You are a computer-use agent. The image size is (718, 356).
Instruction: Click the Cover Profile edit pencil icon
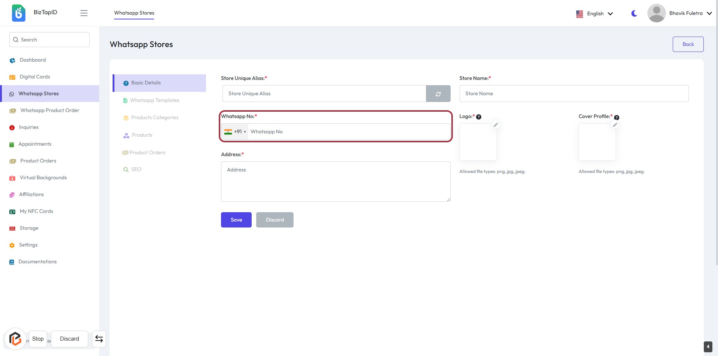(x=615, y=125)
